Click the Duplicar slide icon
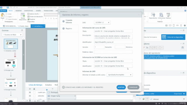Screen dimensions: 187x105 [28, 19]
